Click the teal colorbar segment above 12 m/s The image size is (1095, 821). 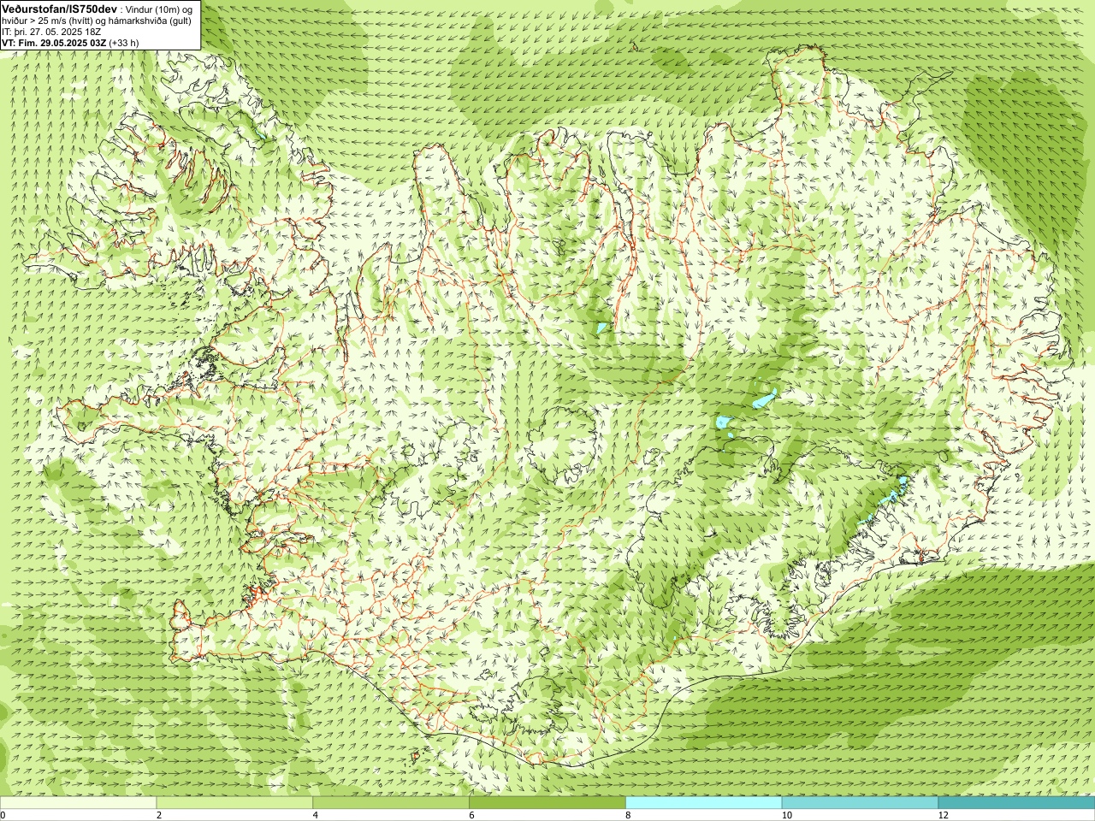pos(1016,803)
